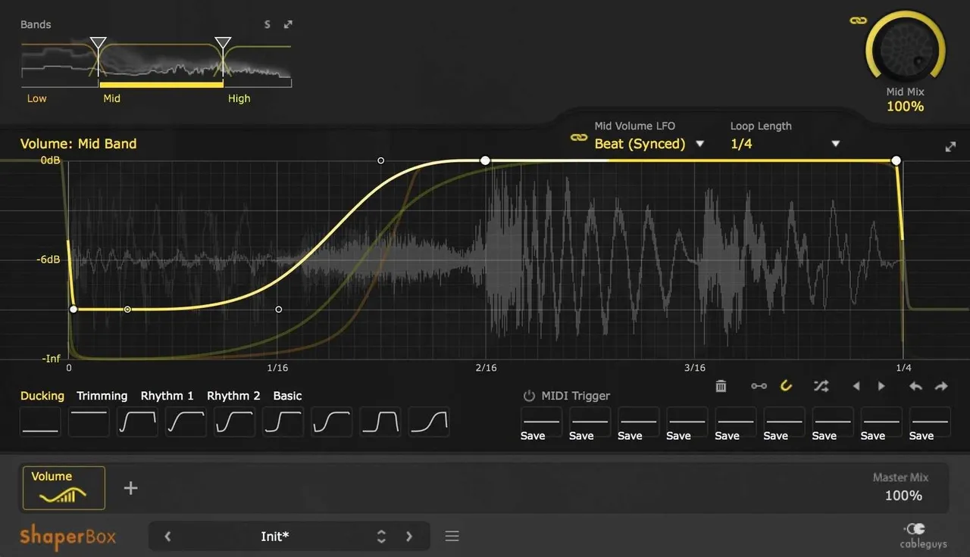Open the preset list up-down arrows

[x=381, y=537]
